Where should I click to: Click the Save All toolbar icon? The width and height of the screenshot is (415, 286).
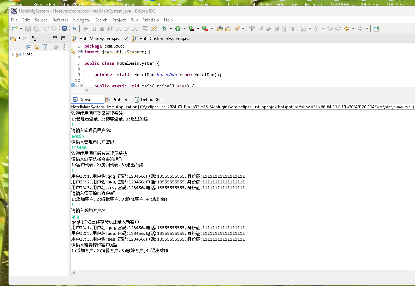point(35,28)
